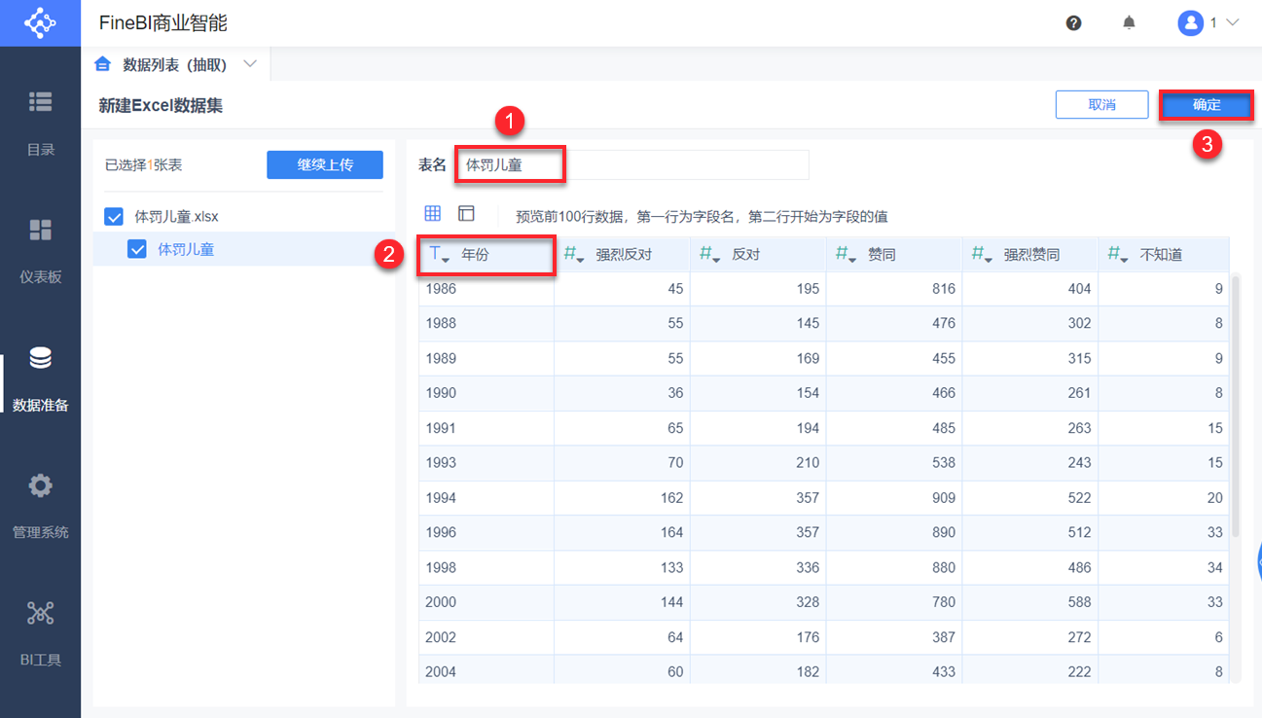The width and height of the screenshot is (1262, 718).
Task: Click the FineBI商业智能 app title
Action: (163, 23)
